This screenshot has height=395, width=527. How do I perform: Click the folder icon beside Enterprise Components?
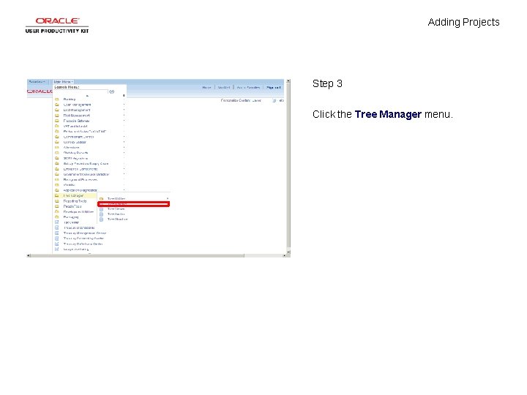point(57,169)
